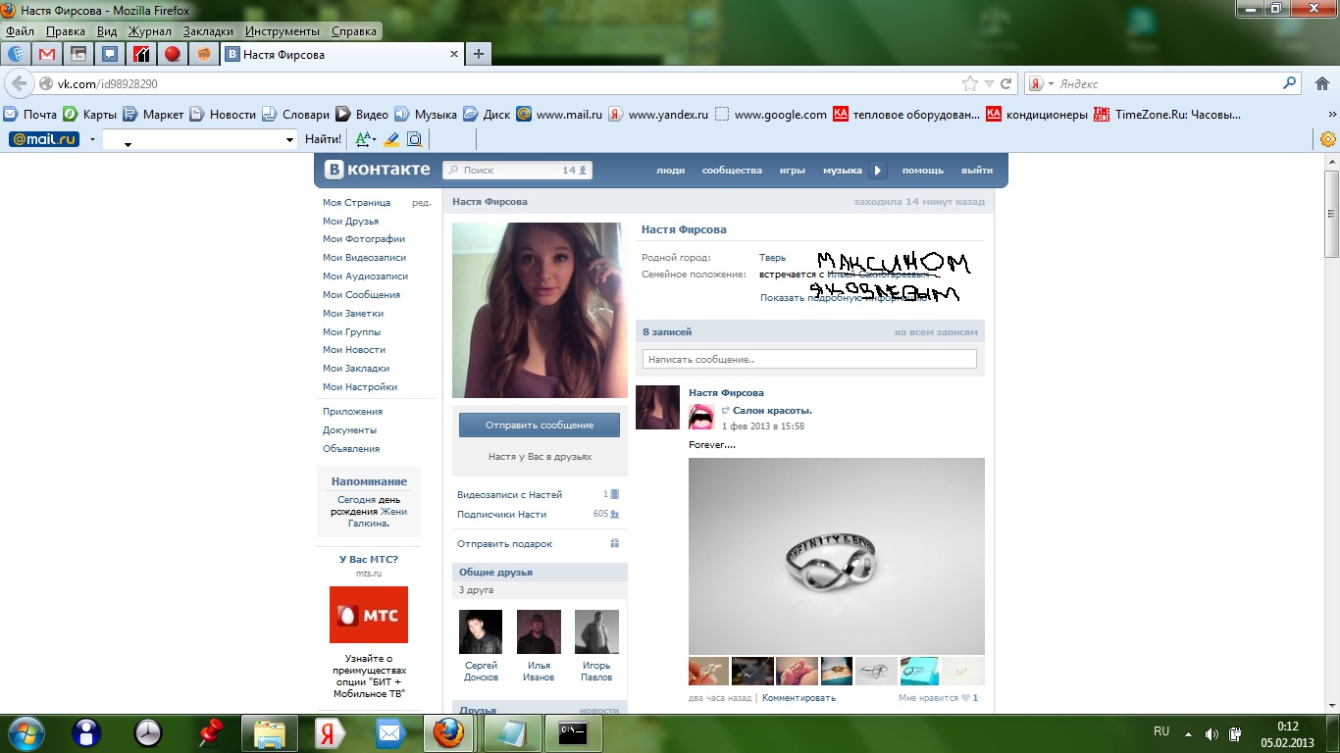Viewport: 1340px width, 753px height.
Task: Open the Закладки menu
Action: click(x=208, y=31)
